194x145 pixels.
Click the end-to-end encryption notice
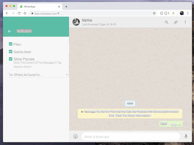130,114
